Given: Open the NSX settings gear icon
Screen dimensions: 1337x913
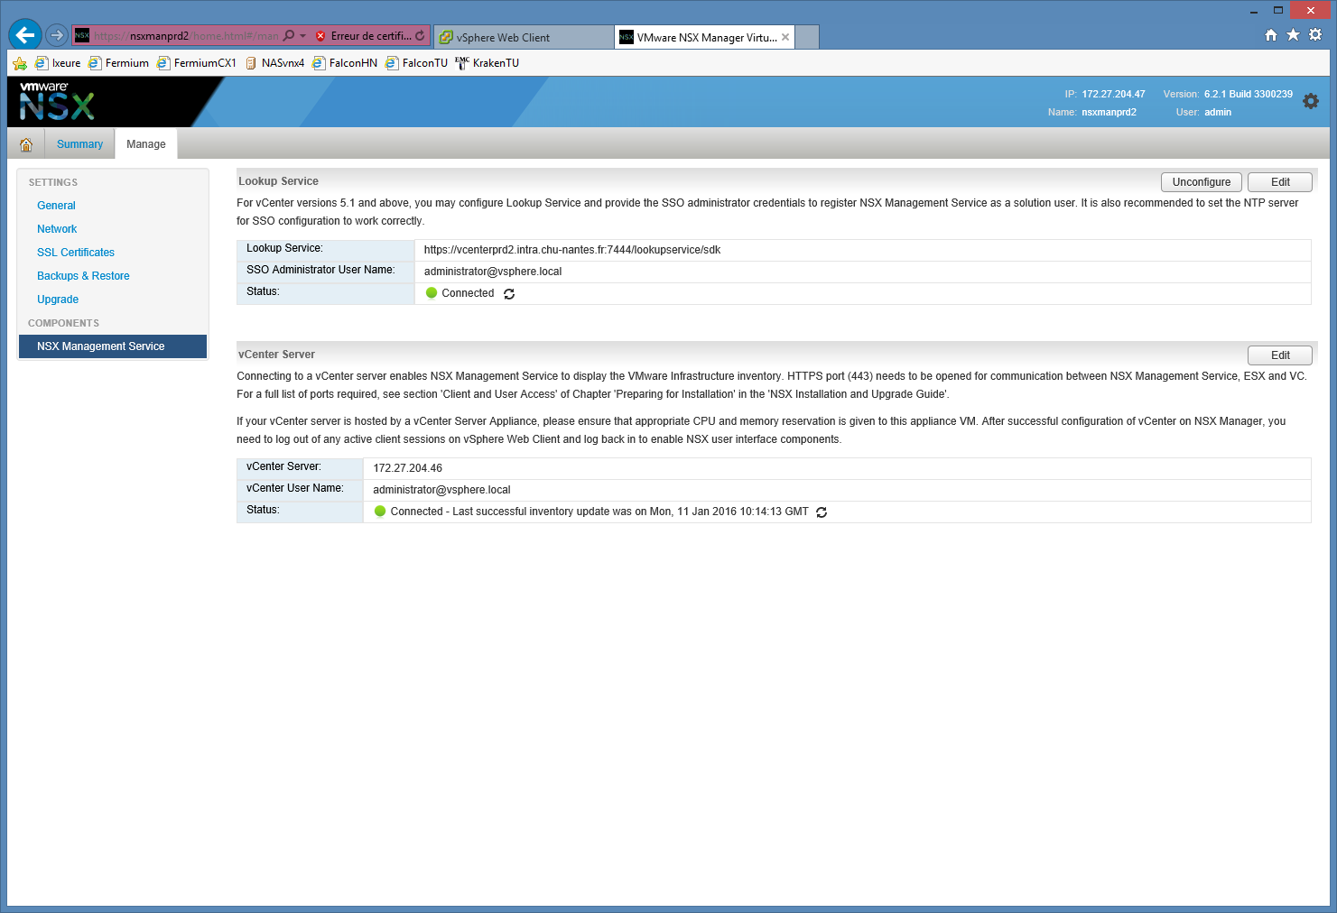Looking at the screenshot, I should point(1311,102).
